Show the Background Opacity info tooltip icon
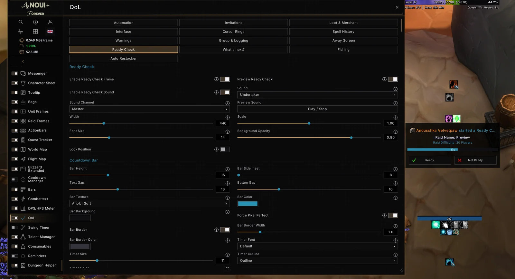 (395, 132)
